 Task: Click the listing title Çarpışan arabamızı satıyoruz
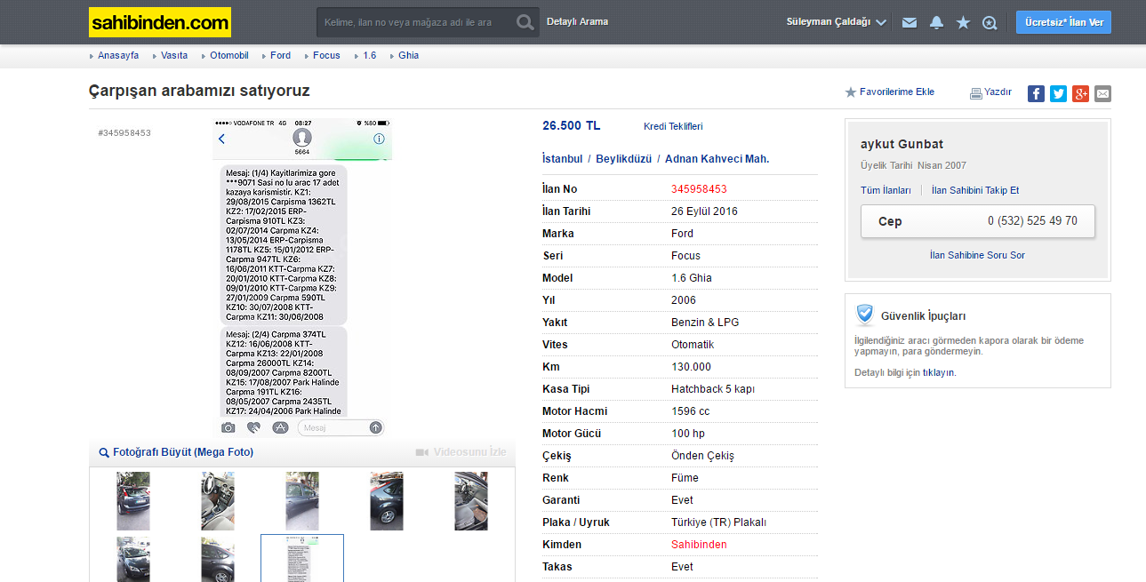[199, 91]
